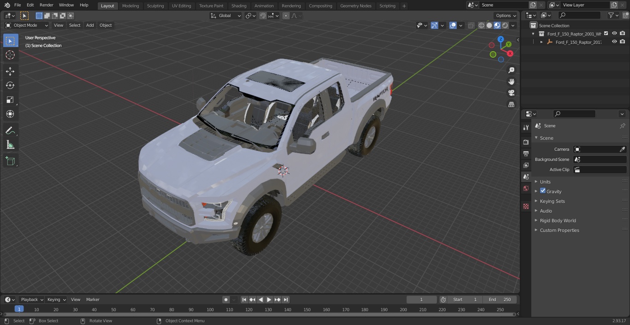630x325 pixels.
Task: Open the World properties tab
Action: point(526,188)
